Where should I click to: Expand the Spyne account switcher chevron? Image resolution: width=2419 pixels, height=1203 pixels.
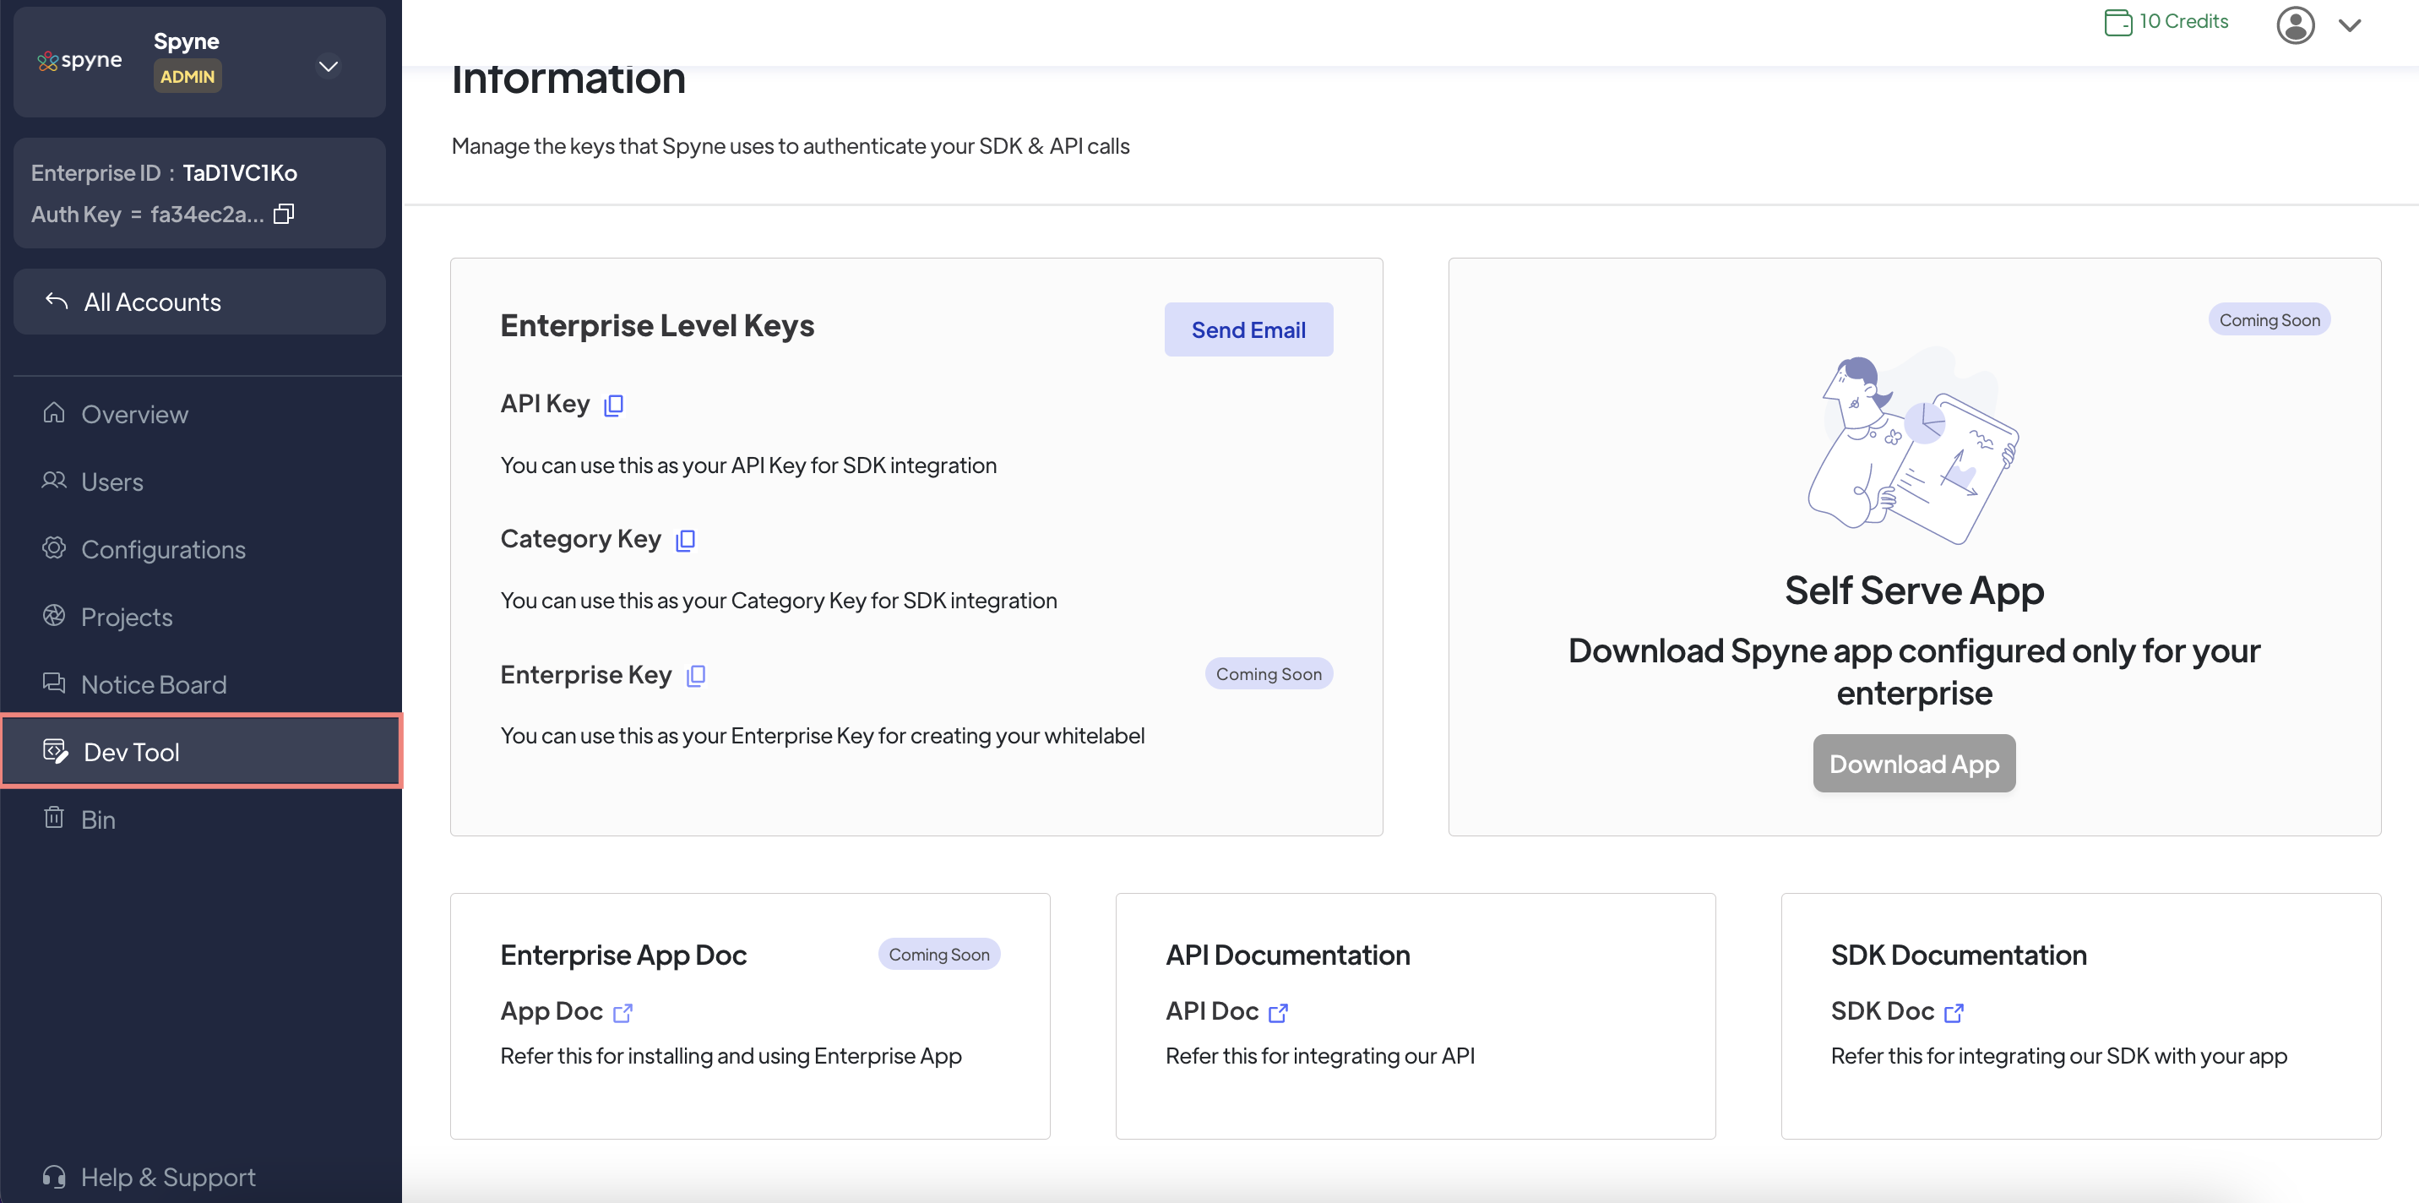[x=328, y=66]
